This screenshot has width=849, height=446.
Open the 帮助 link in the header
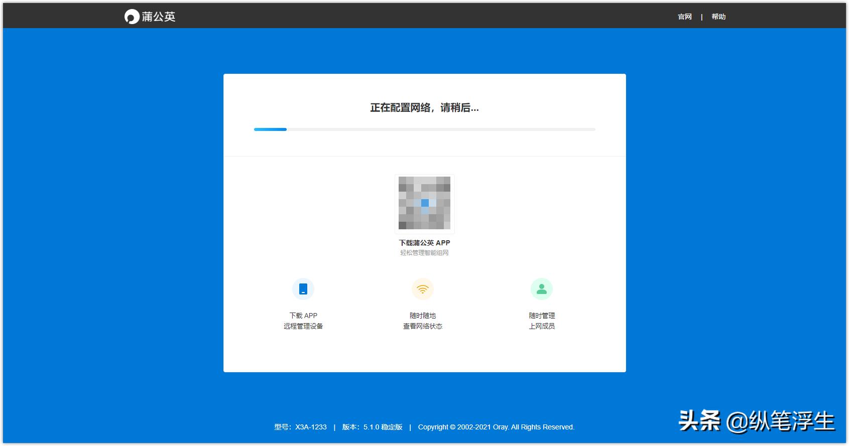[718, 17]
